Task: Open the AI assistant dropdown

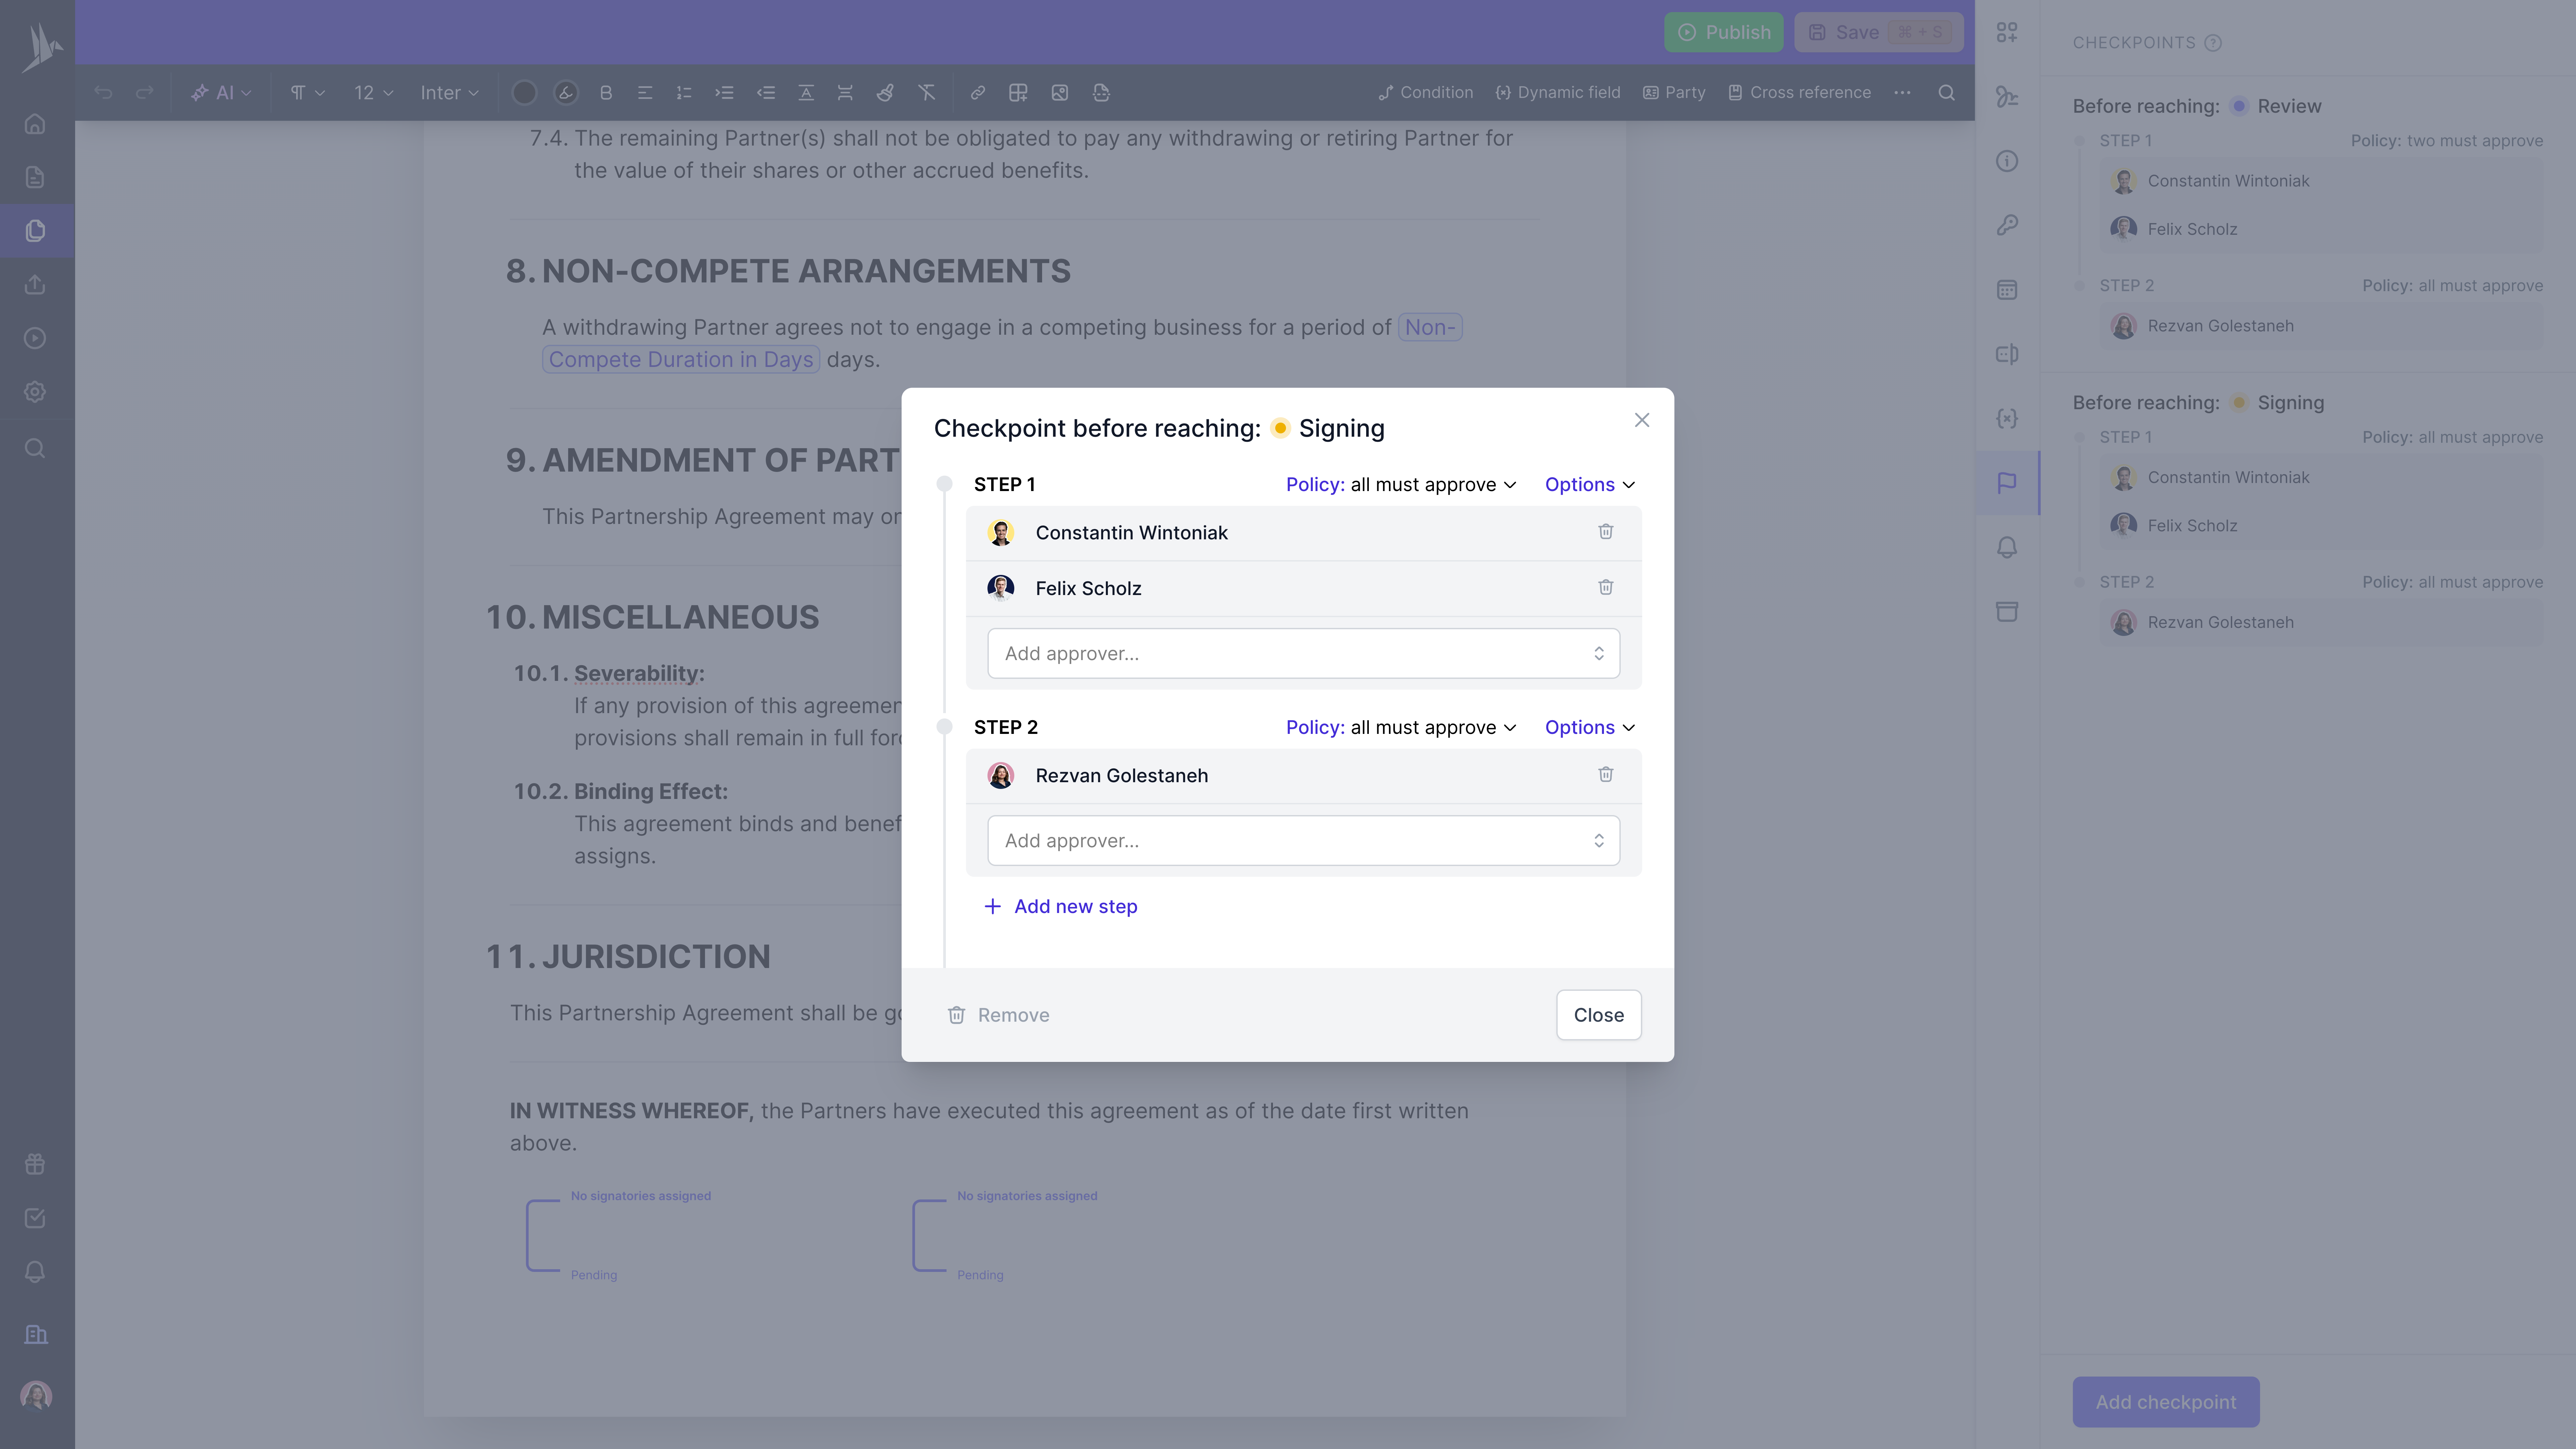Action: [x=221, y=93]
